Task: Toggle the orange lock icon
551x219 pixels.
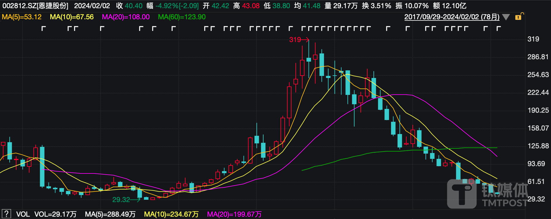Action: pyautogui.click(x=519, y=17)
